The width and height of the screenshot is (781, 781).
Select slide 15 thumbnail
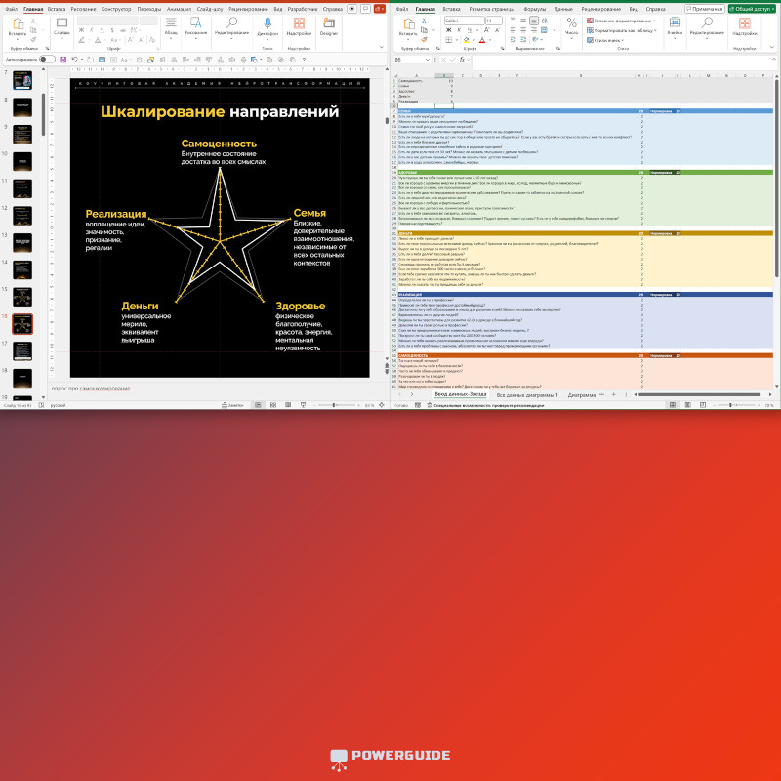pos(22,297)
